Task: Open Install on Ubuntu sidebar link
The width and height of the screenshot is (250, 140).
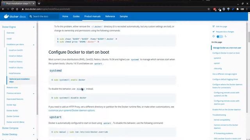Action: 16,67
